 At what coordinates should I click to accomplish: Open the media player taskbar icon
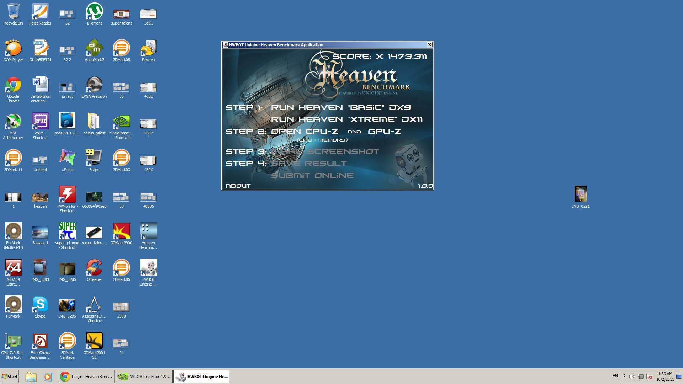click(x=48, y=377)
